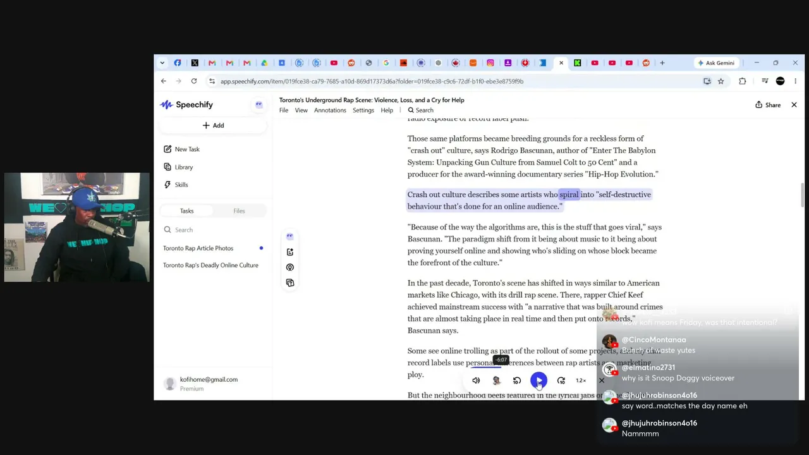
Task: Click the webcam video thumbnail
Action: tap(76, 227)
